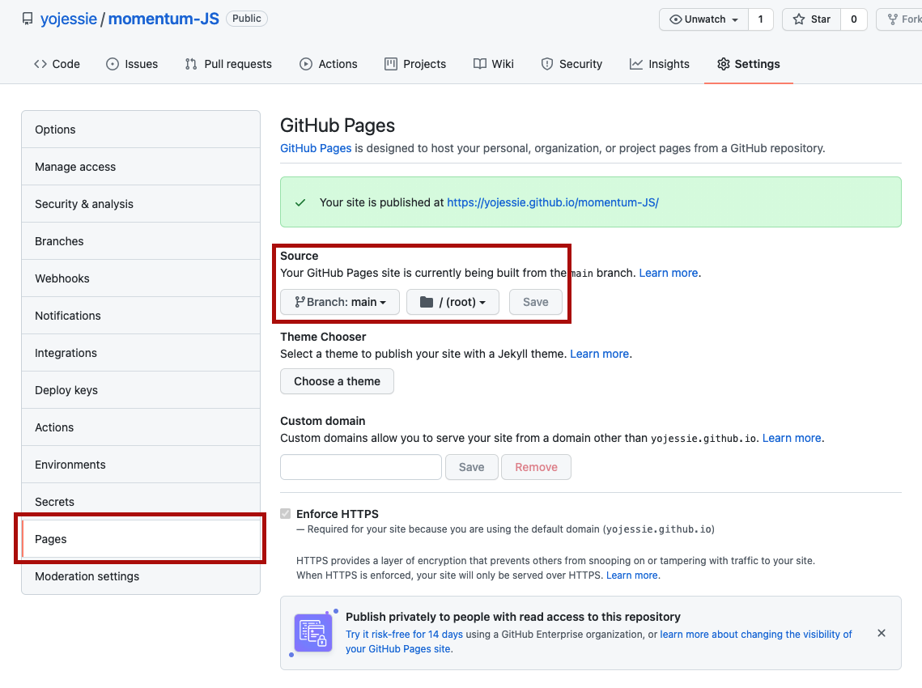The height and width of the screenshot is (688, 922).
Task: Open Notifications in sidebar
Action: (x=141, y=316)
